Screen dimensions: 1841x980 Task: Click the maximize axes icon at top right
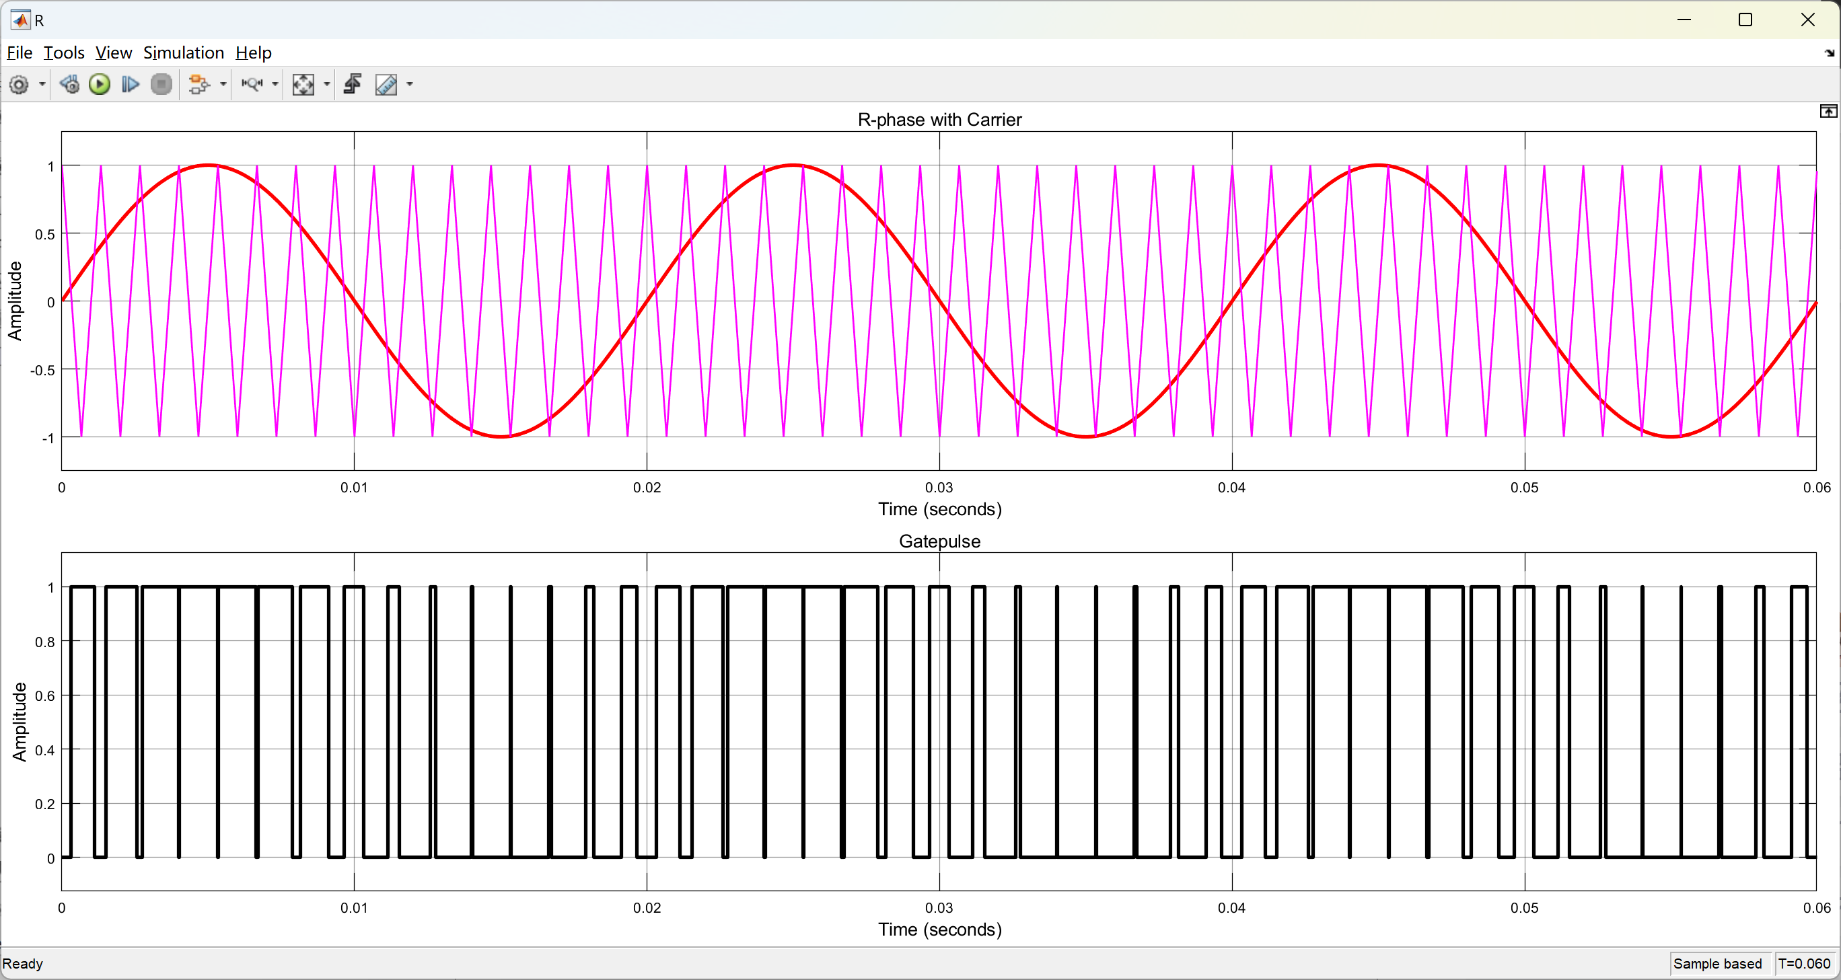click(x=1828, y=112)
